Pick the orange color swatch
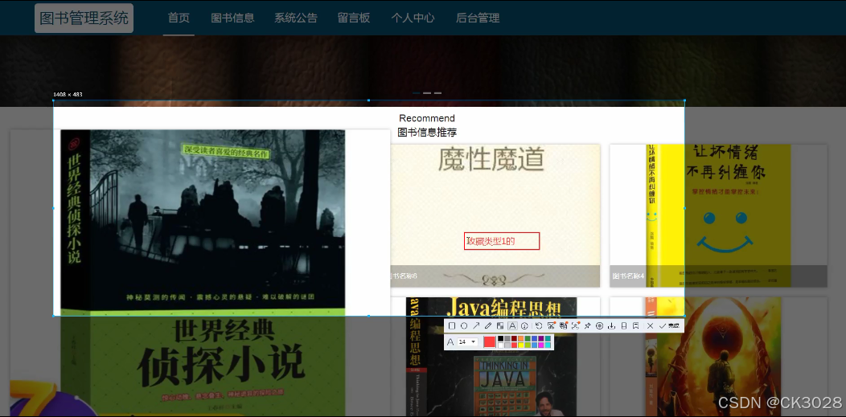Viewport: 846px width, 417px height. click(x=520, y=338)
